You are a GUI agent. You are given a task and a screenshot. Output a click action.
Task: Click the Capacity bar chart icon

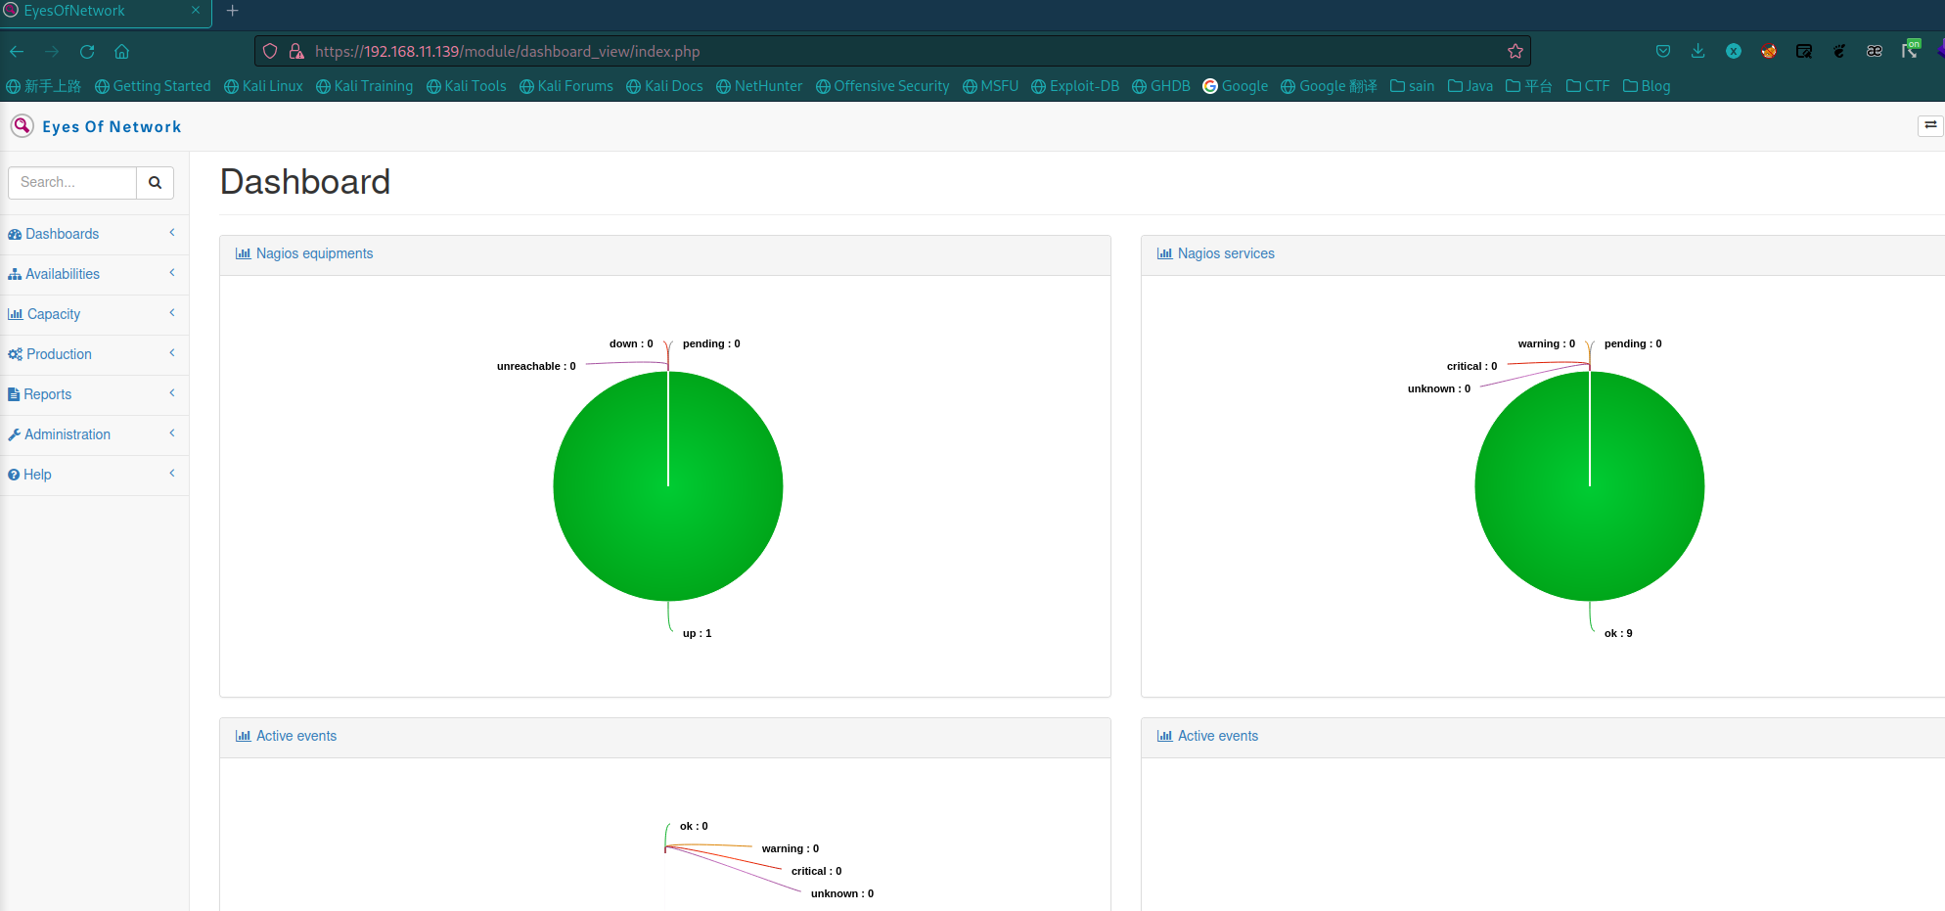click(16, 314)
